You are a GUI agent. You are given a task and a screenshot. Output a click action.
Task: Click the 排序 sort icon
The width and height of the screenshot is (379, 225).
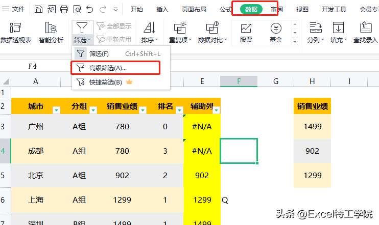click(x=150, y=27)
